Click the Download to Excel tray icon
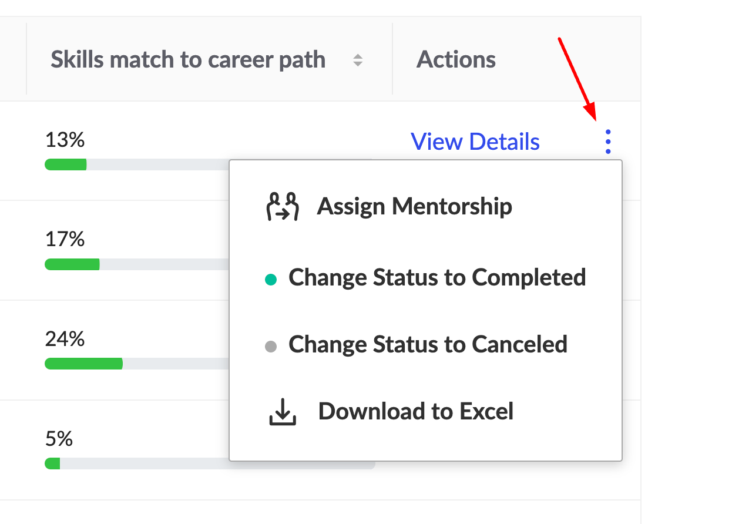Image resolution: width=732 pixels, height=524 pixels. pos(283,412)
